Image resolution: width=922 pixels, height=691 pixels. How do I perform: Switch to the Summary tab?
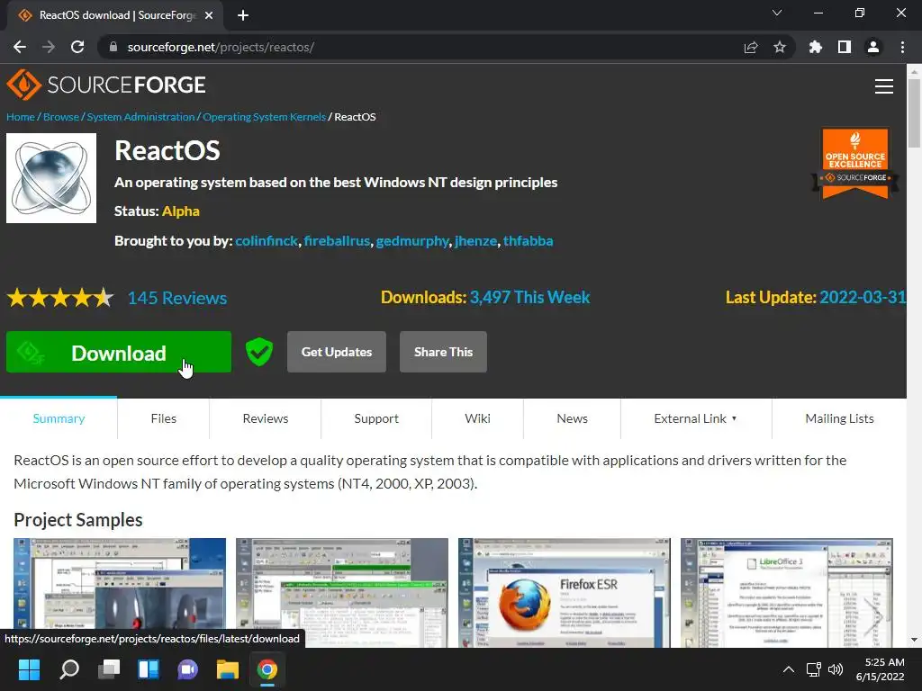click(59, 418)
